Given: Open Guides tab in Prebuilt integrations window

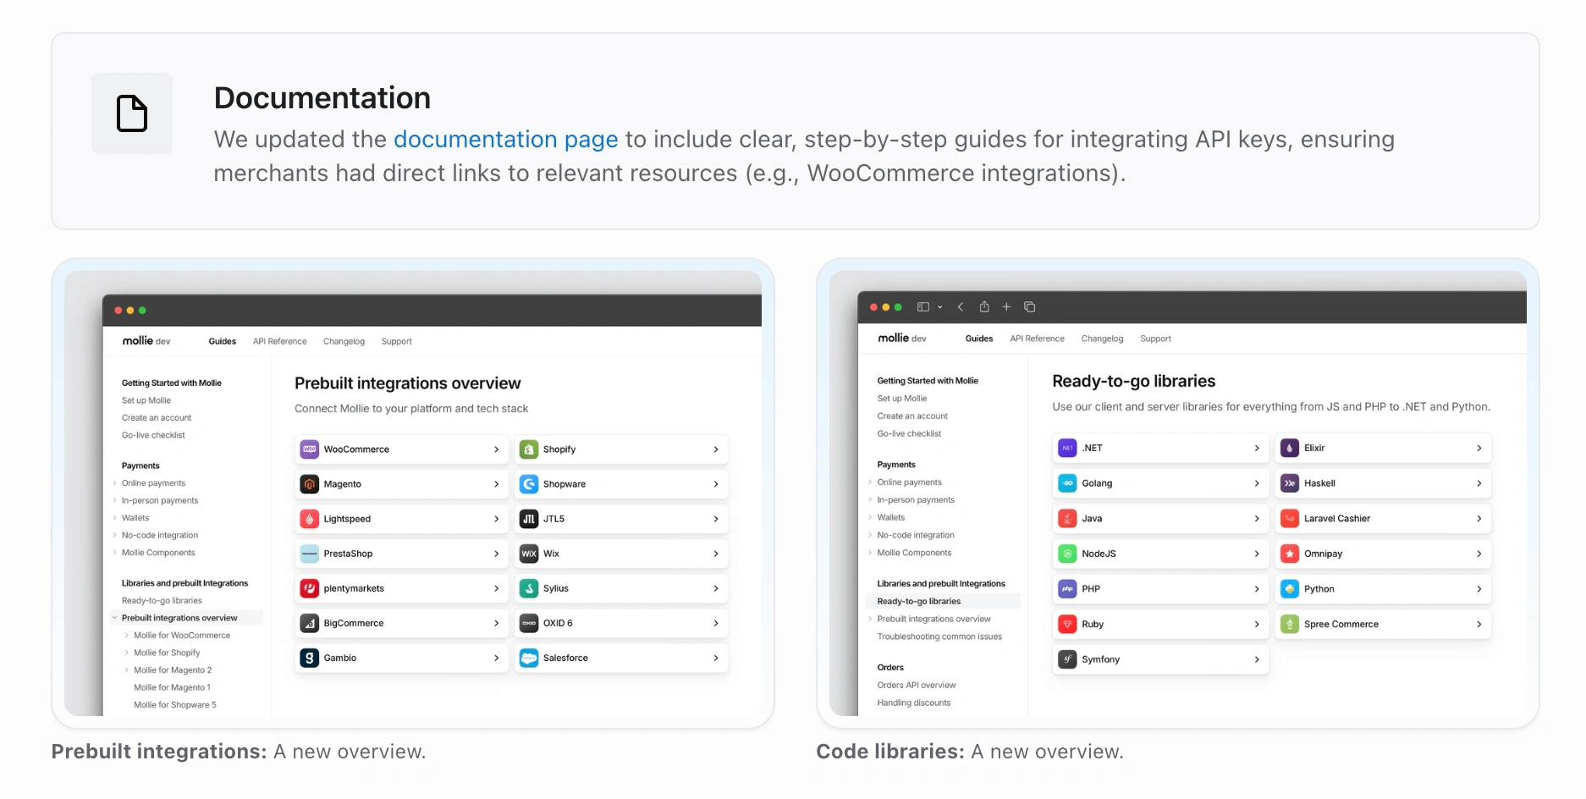Looking at the screenshot, I should pos(223,341).
